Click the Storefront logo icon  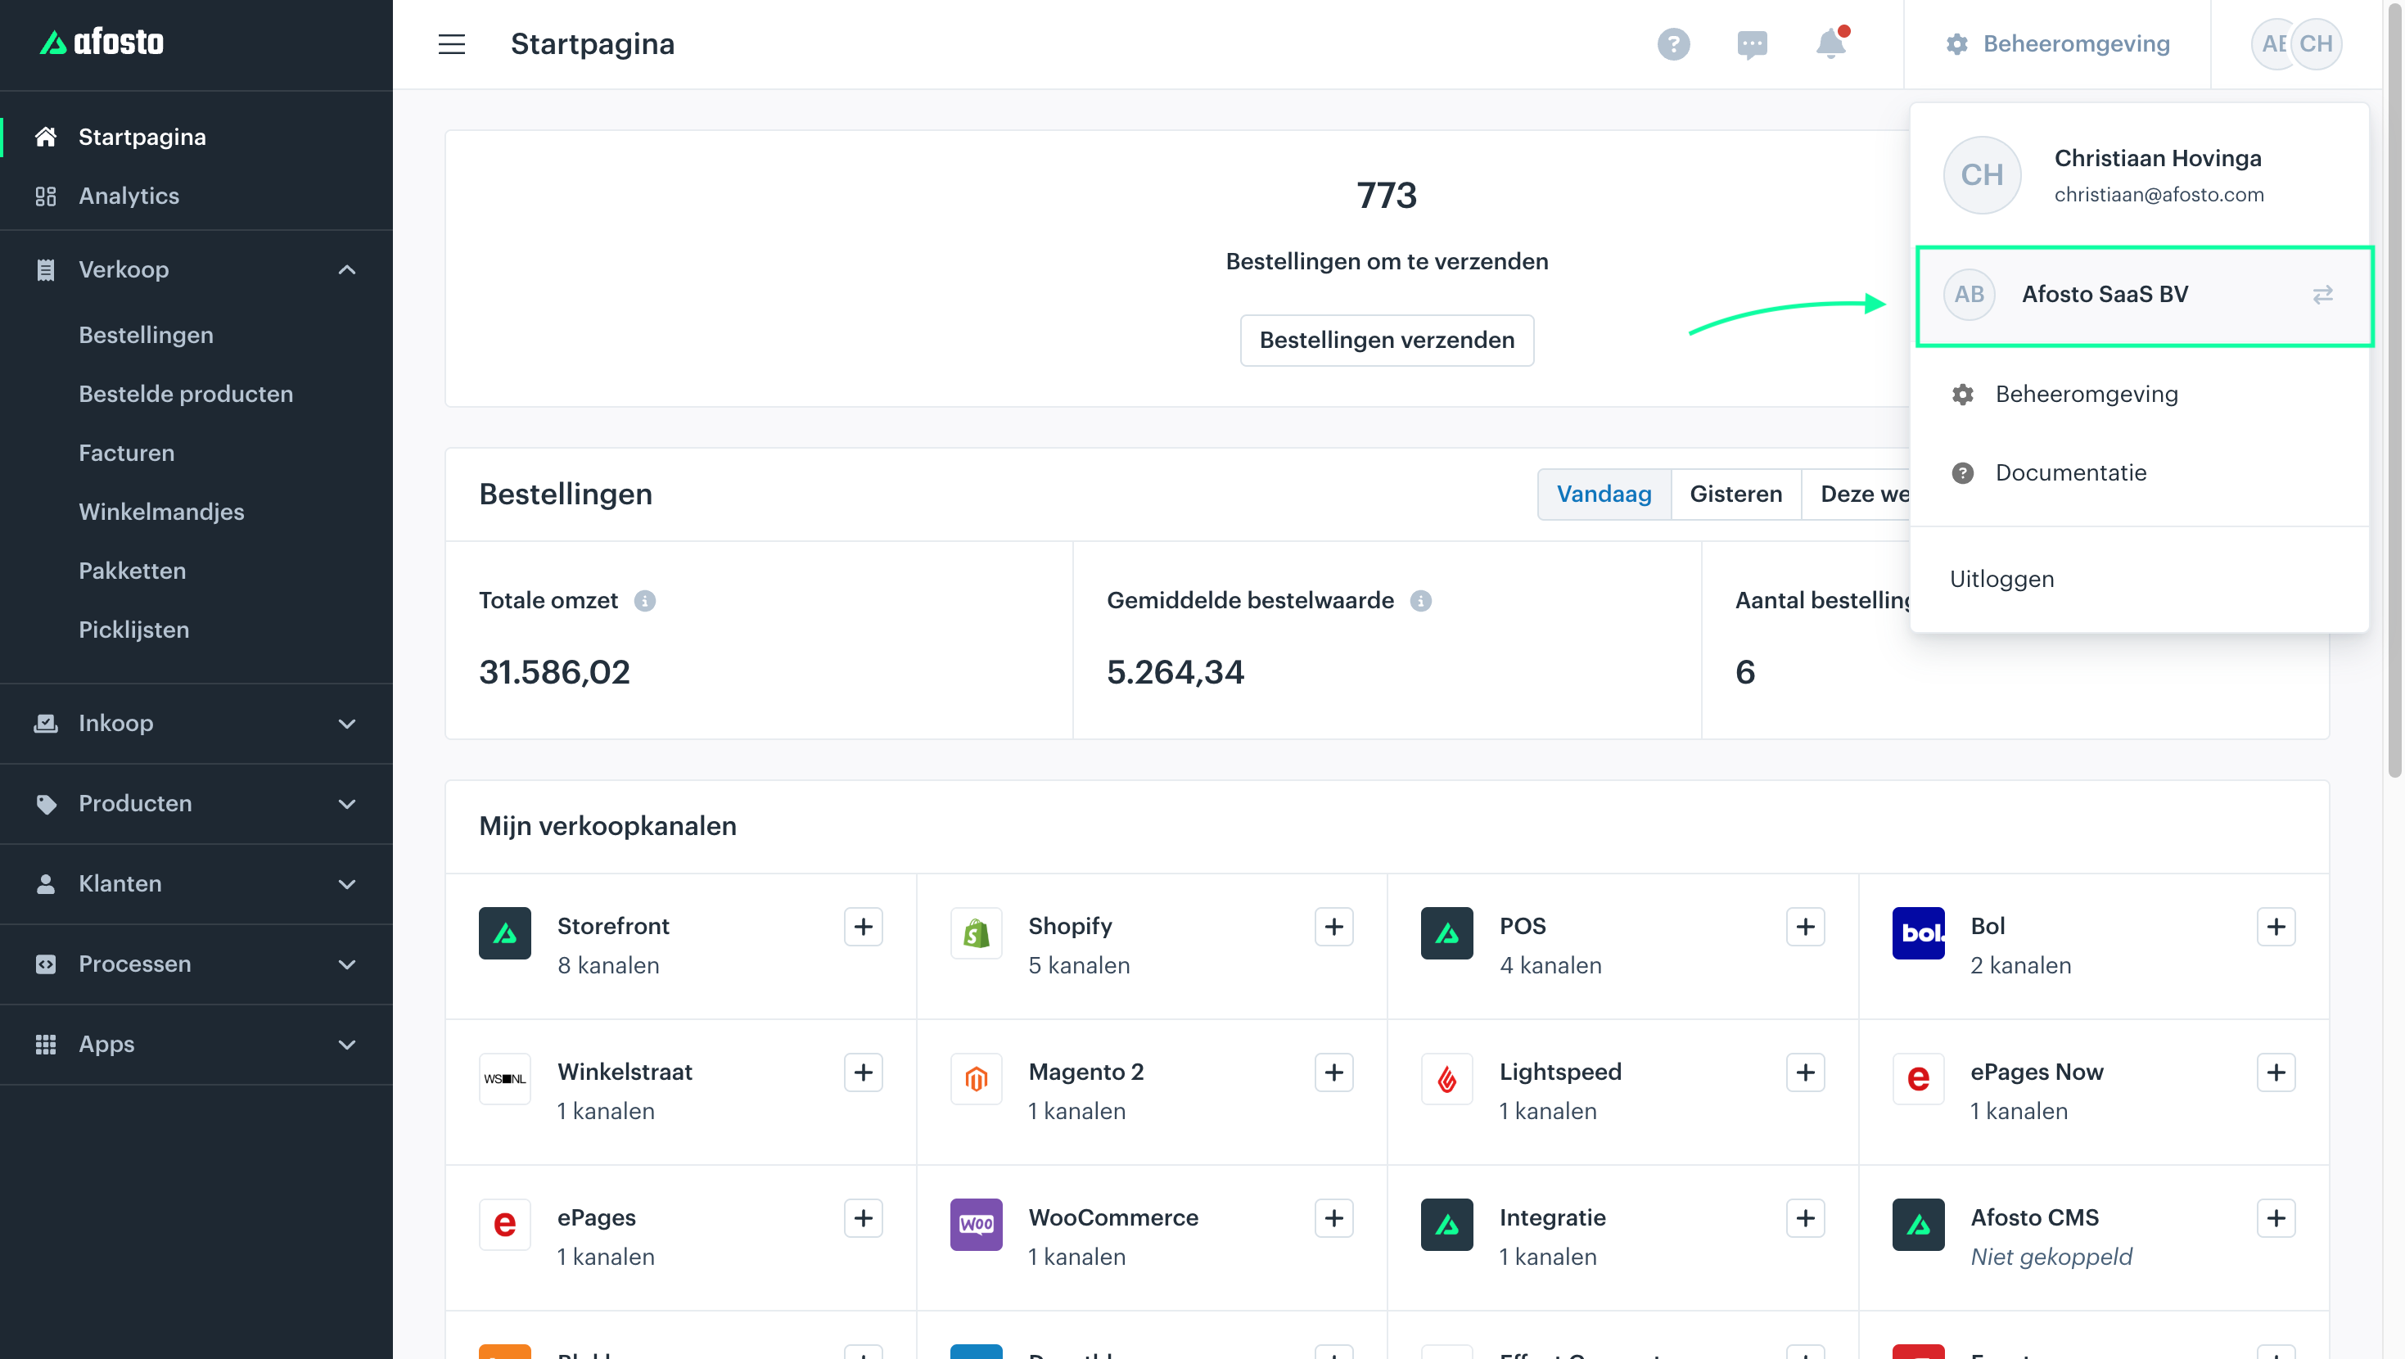point(504,933)
